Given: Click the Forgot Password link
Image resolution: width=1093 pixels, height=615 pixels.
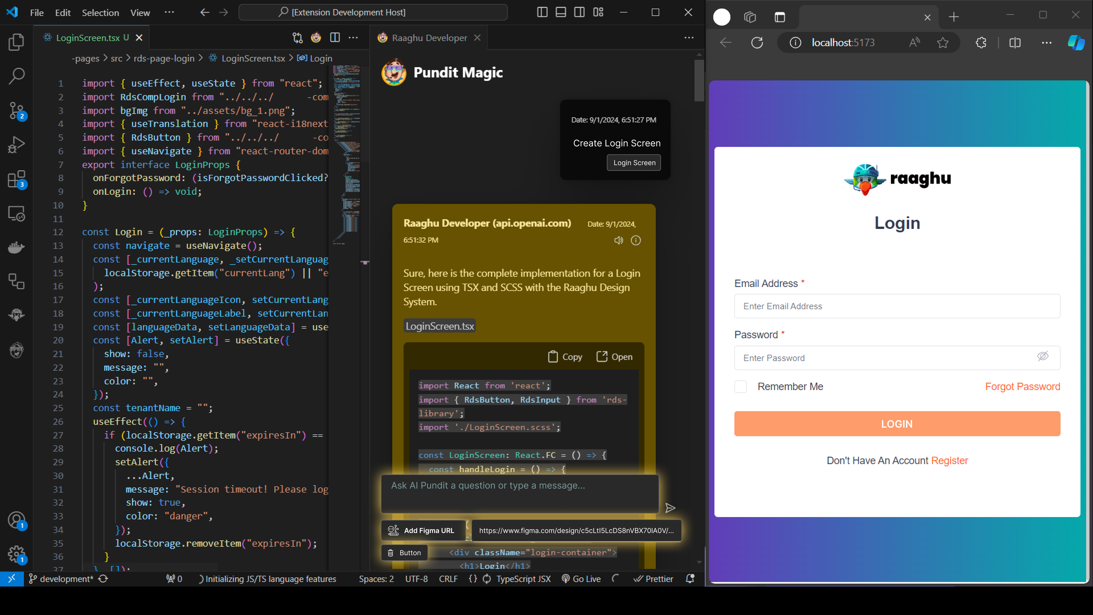Looking at the screenshot, I should (x=1022, y=386).
